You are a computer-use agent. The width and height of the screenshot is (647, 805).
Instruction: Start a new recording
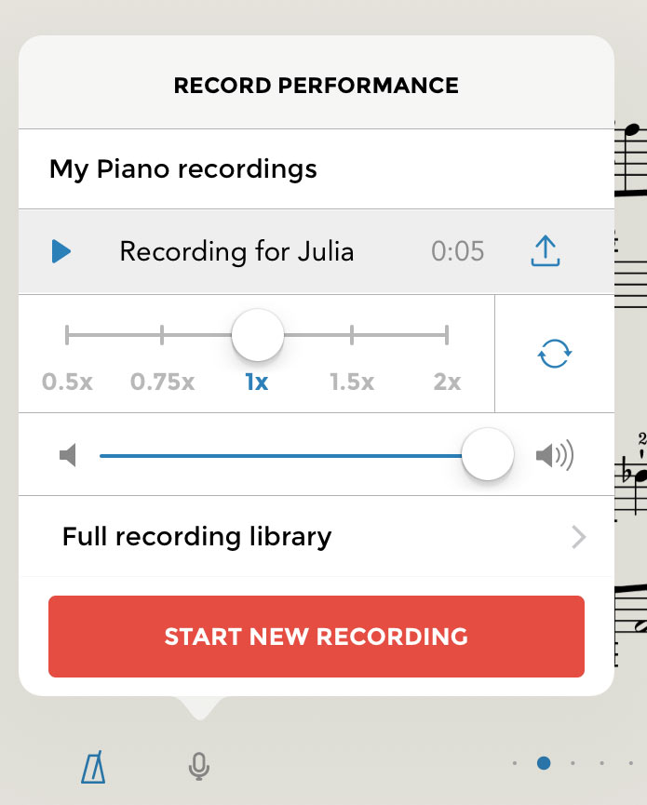(317, 637)
